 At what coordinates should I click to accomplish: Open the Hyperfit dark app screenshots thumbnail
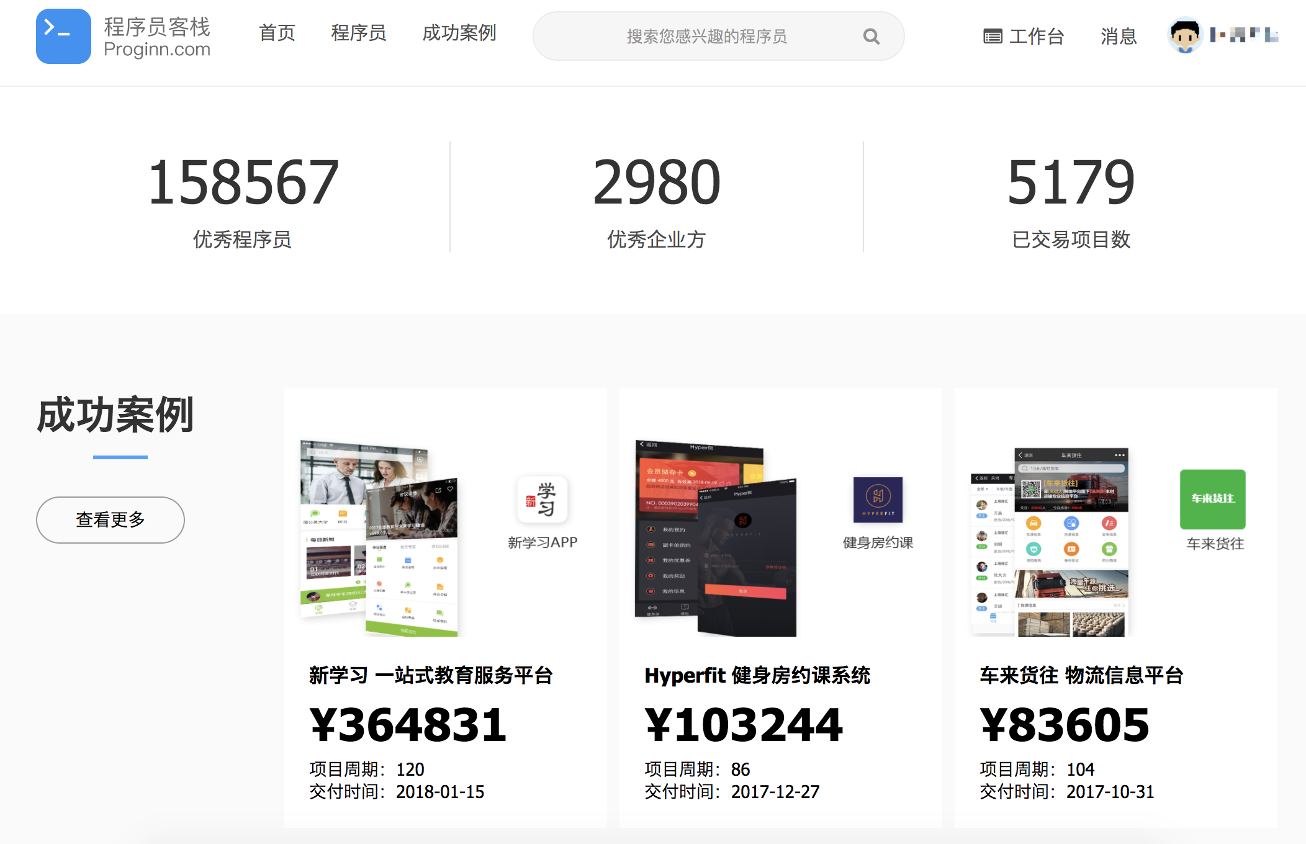(715, 537)
